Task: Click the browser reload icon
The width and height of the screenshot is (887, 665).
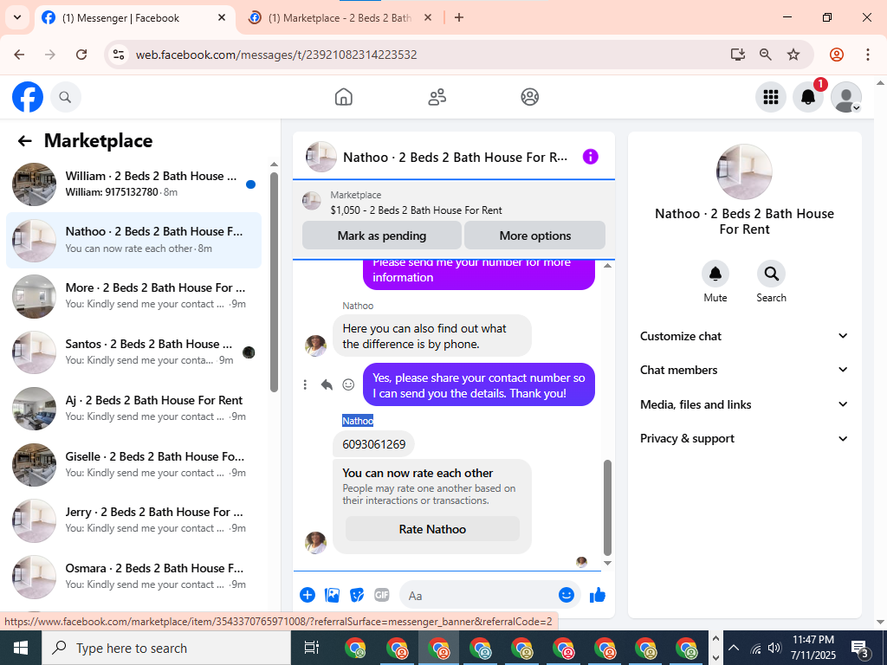Action: tap(81, 55)
